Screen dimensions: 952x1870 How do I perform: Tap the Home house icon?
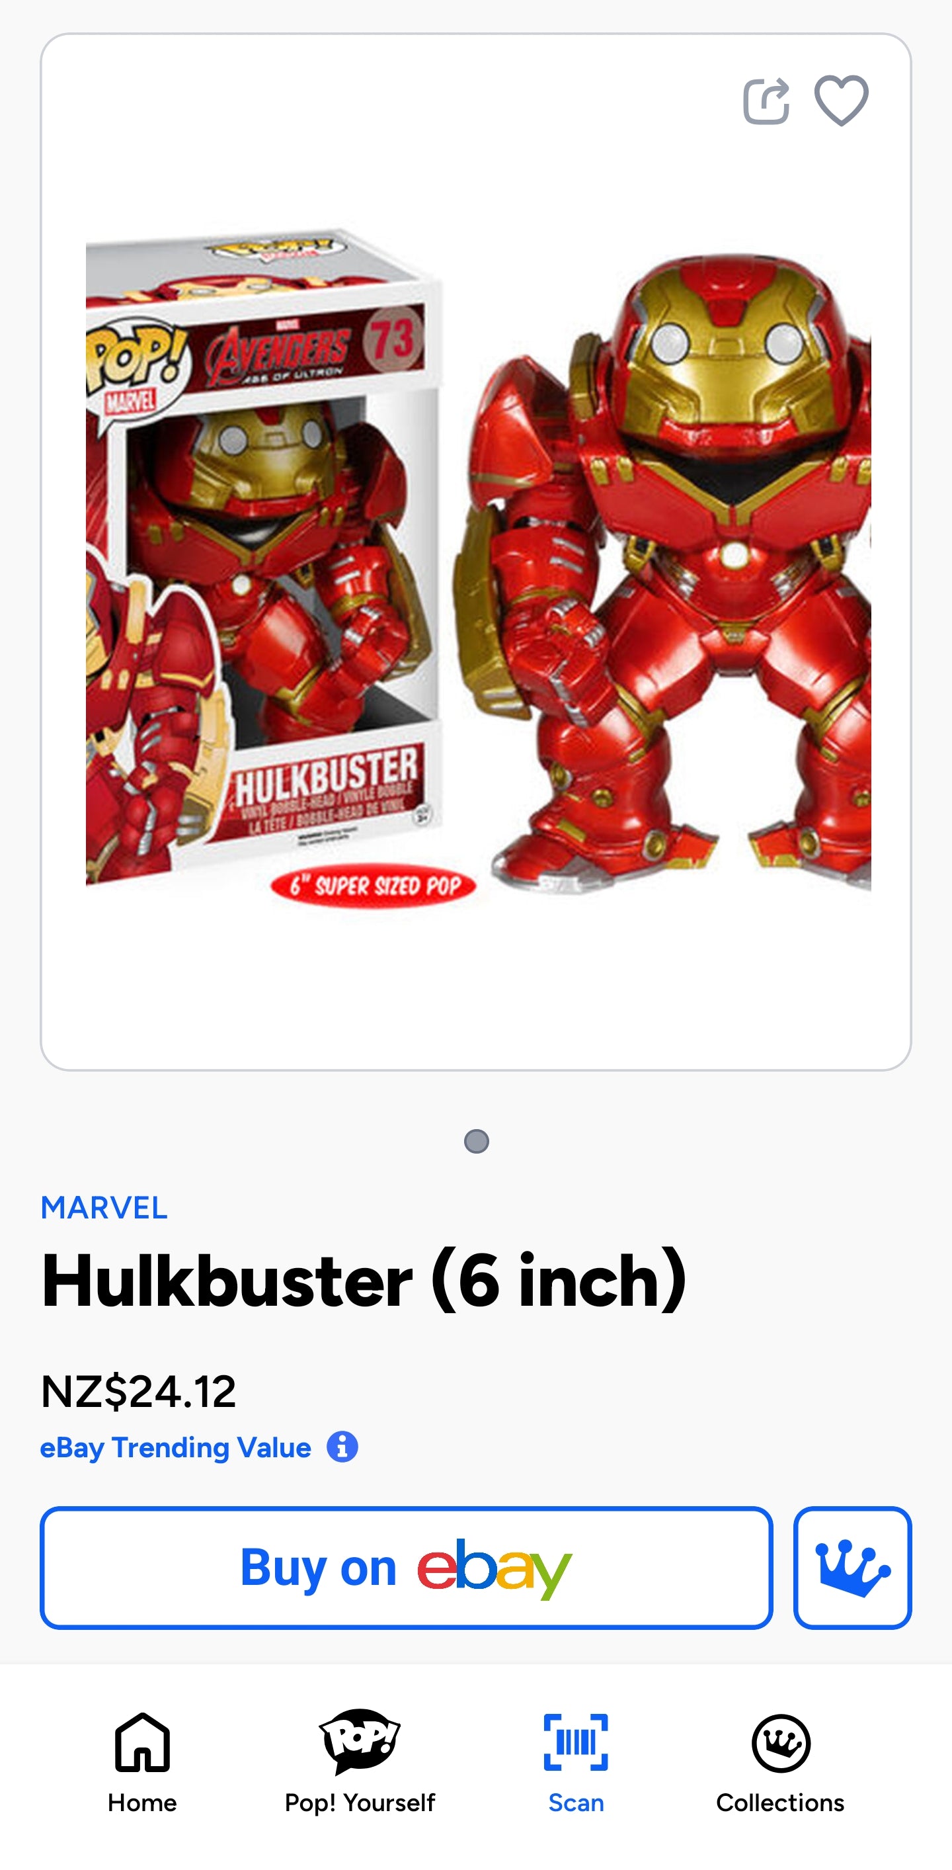pos(142,1742)
